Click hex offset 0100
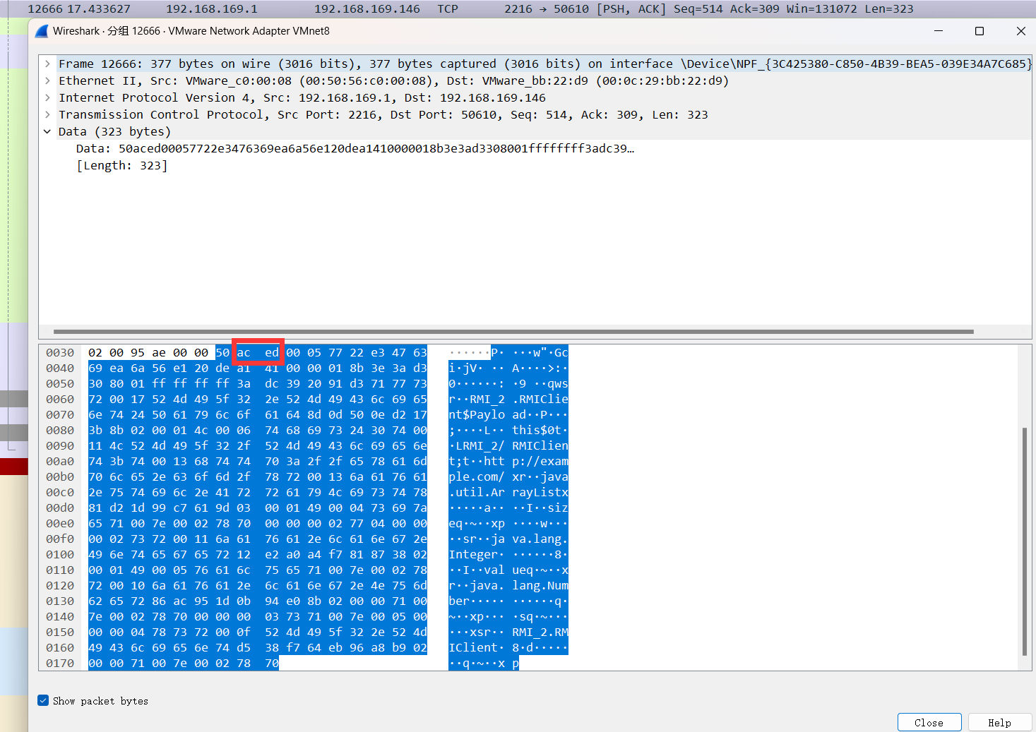The height and width of the screenshot is (732, 1036). coord(60,554)
